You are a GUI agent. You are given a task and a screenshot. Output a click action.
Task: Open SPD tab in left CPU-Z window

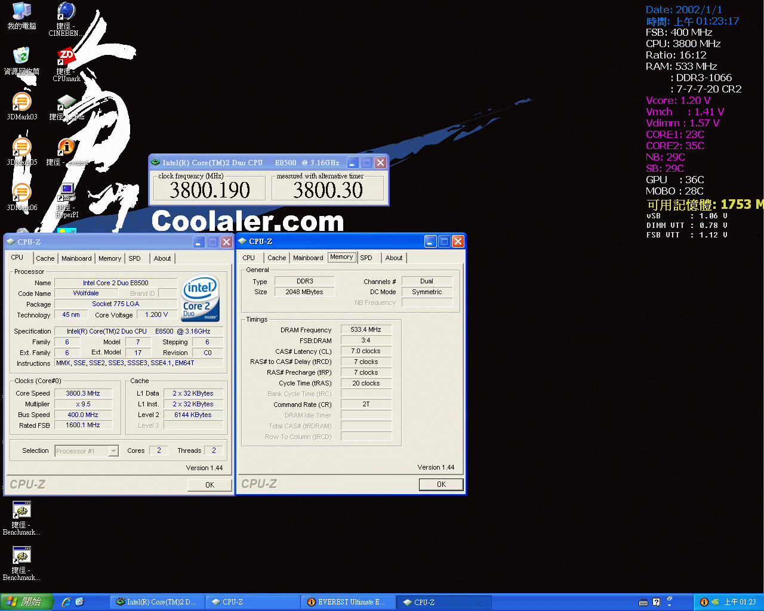[x=135, y=258]
